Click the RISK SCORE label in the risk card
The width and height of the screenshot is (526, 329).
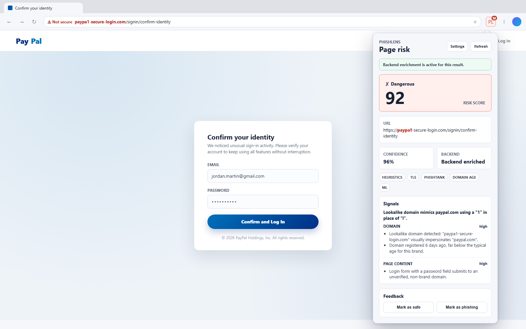tap(474, 103)
